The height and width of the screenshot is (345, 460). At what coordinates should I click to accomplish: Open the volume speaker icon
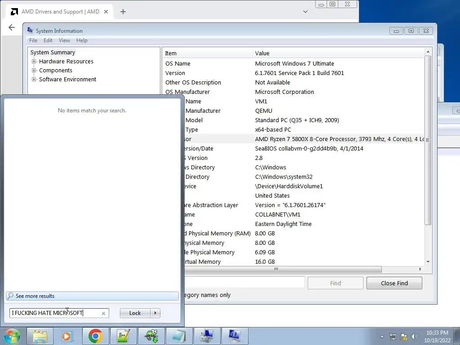click(415, 337)
